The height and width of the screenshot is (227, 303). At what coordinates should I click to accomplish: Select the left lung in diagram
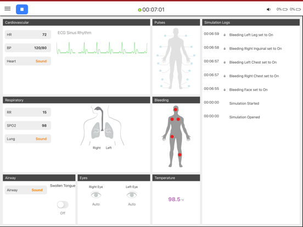click(x=109, y=130)
